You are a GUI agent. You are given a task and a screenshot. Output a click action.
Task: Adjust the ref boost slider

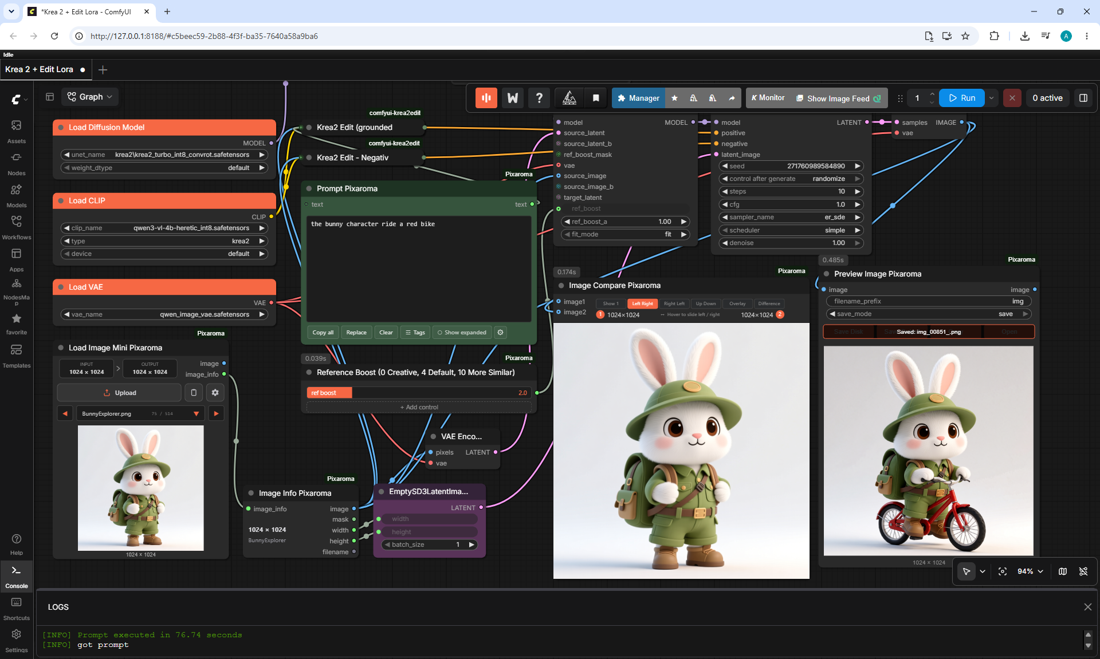(419, 393)
